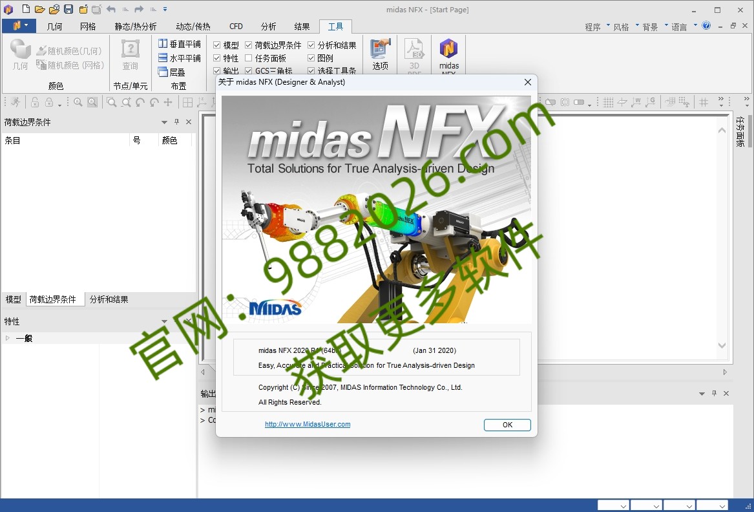Screen dimensions: 754x512
Task: Toggle the 特性 (Properties) checkbox
Action: (217, 58)
